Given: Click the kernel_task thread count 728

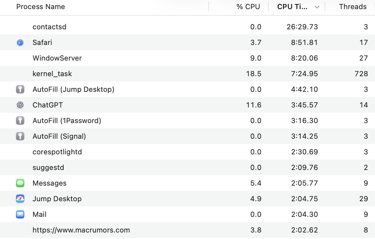Looking at the screenshot, I should click(361, 74).
